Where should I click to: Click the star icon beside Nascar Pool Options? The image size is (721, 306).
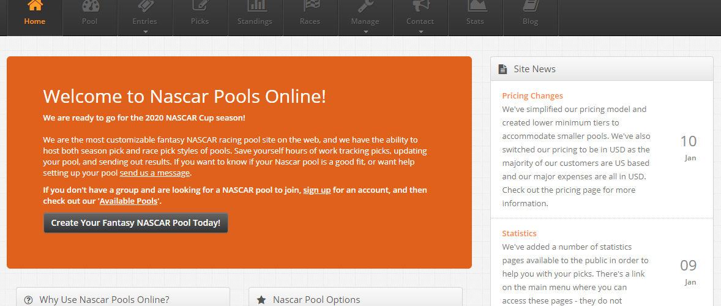[261, 300]
